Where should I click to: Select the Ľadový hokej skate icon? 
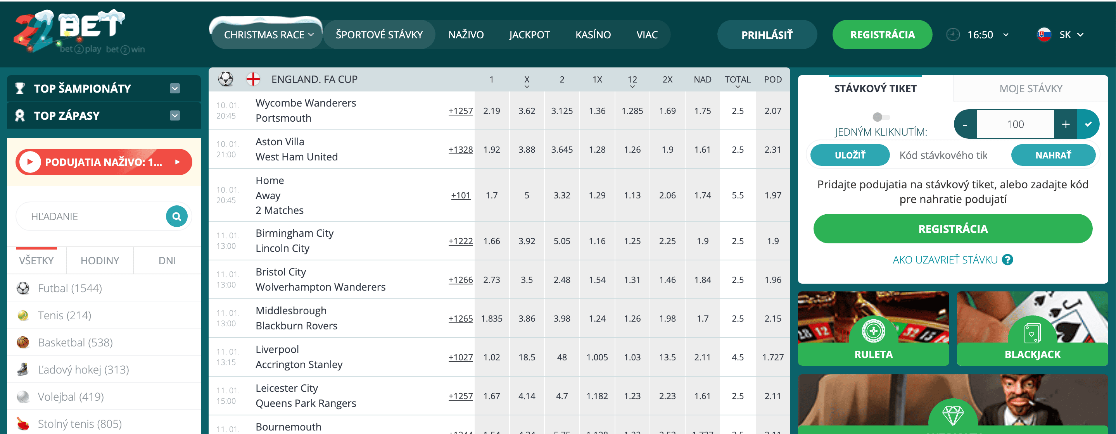pos(23,369)
